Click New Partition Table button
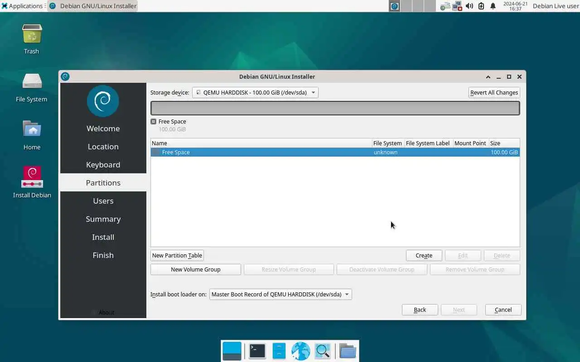The width and height of the screenshot is (580, 362). click(x=177, y=255)
